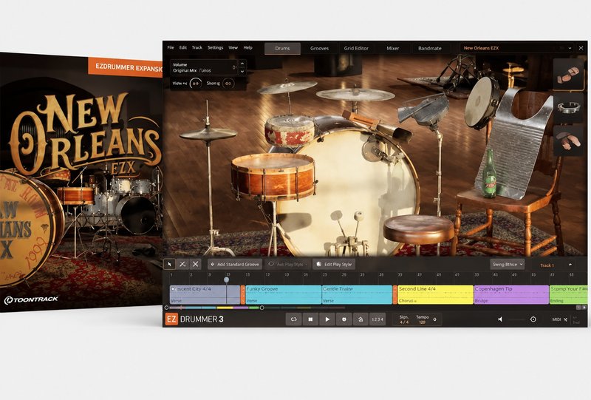Click the Tempo 120 value

tap(422, 319)
